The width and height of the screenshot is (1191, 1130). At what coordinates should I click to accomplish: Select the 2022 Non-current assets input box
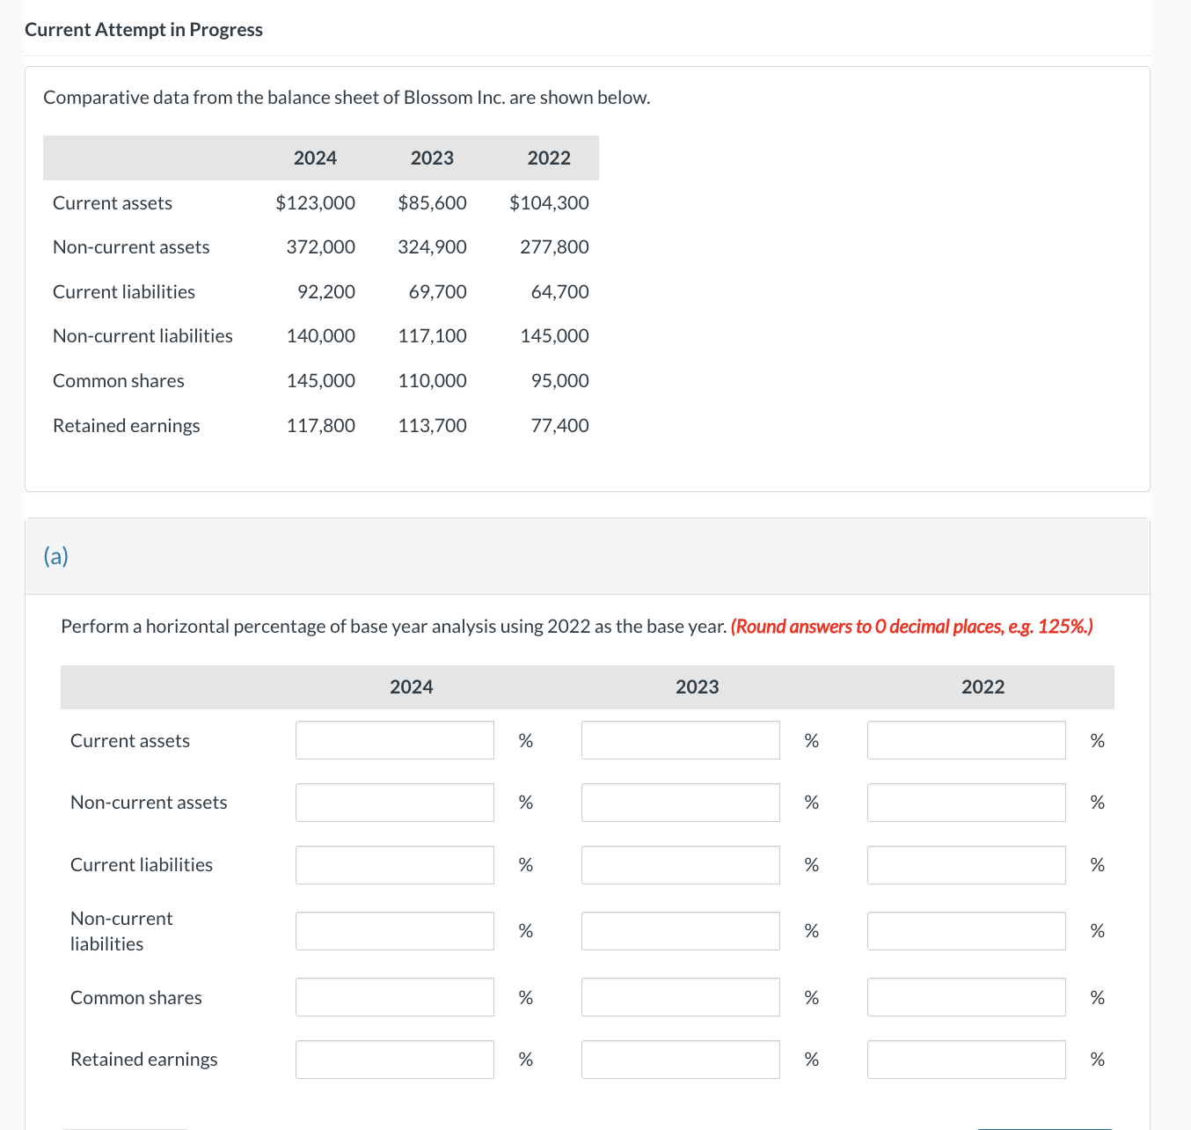(966, 802)
